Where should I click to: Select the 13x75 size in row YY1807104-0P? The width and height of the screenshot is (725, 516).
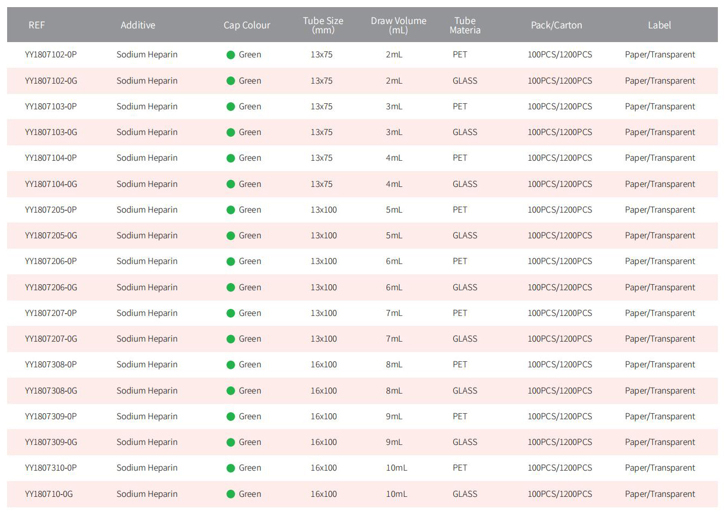321,158
